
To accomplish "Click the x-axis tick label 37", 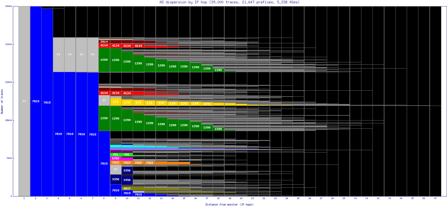I will click(x=435, y=198).
